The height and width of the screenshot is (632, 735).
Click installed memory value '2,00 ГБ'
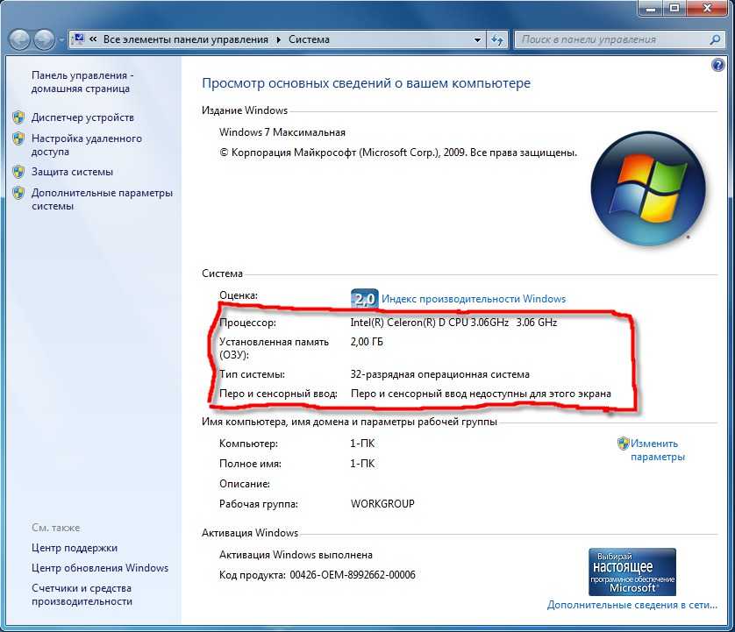coord(367,342)
